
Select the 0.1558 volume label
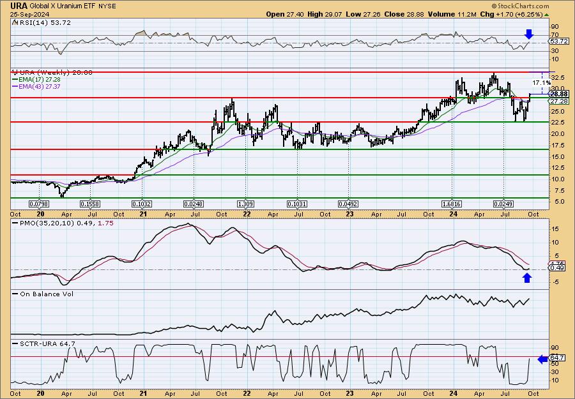click(90, 204)
